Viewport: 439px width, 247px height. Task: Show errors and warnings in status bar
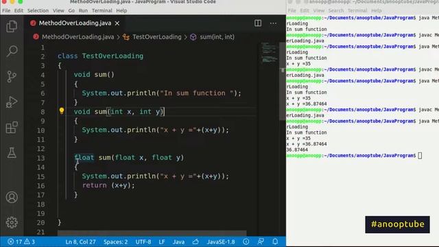coord(21,242)
